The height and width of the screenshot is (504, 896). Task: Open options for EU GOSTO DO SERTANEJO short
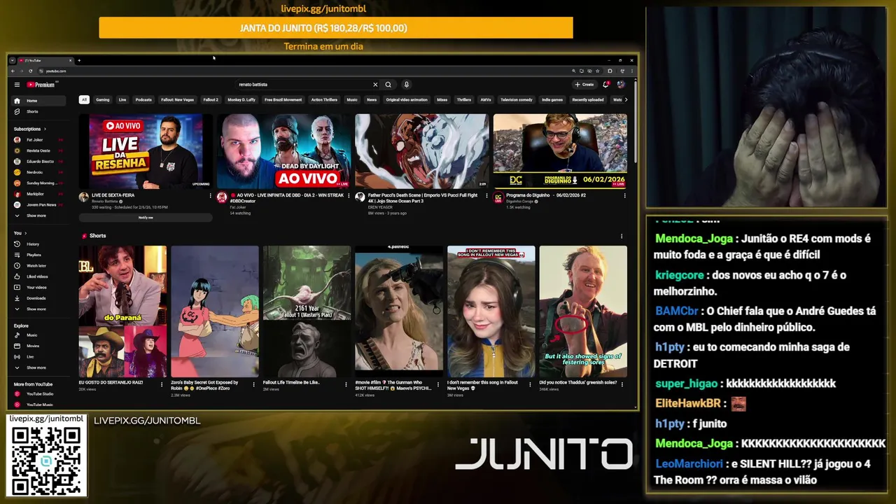click(162, 384)
